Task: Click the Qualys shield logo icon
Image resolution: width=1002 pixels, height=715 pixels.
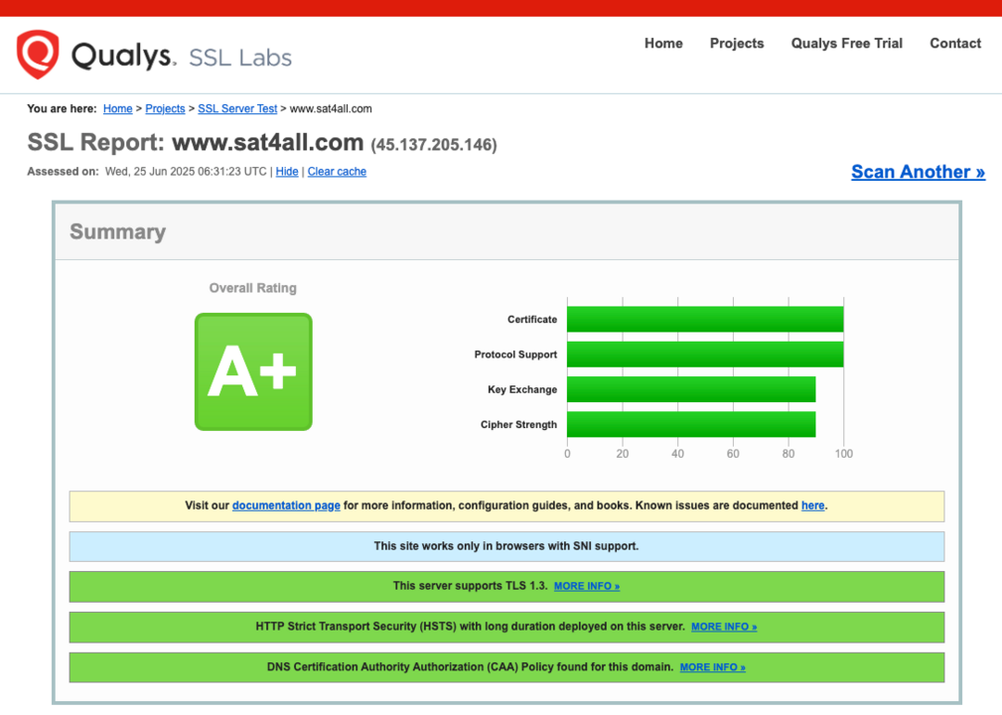Action: (x=38, y=54)
